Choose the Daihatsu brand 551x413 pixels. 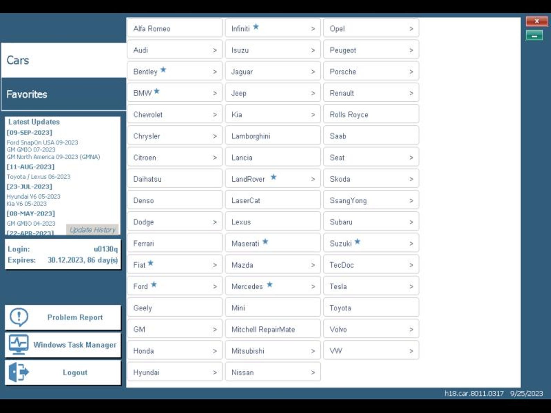pyautogui.click(x=175, y=179)
